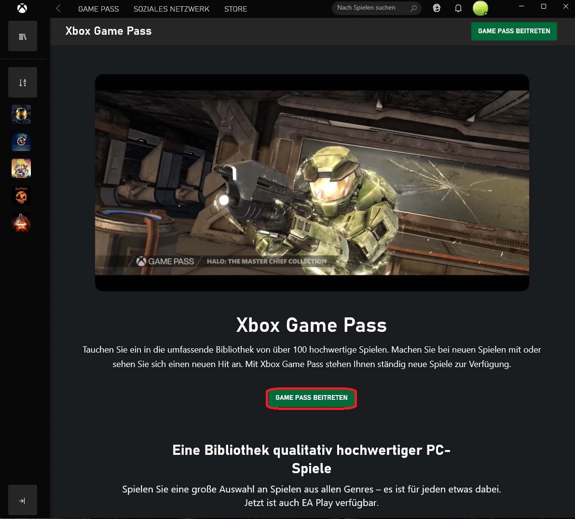575x519 pixels.
Task: Go back using the back arrow
Action: [x=58, y=9]
